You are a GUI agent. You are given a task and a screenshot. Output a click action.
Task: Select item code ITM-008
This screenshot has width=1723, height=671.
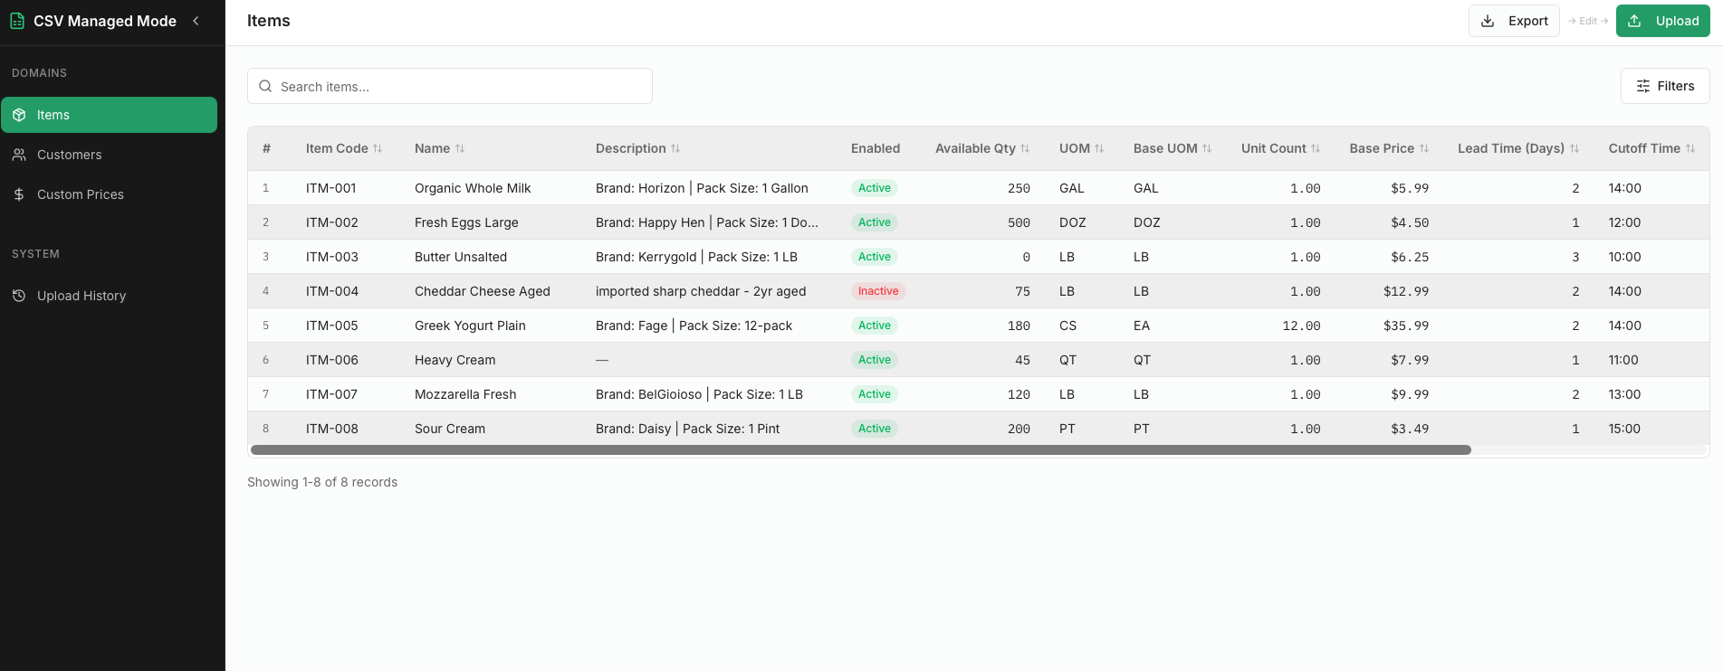pyautogui.click(x=332, y=429)
